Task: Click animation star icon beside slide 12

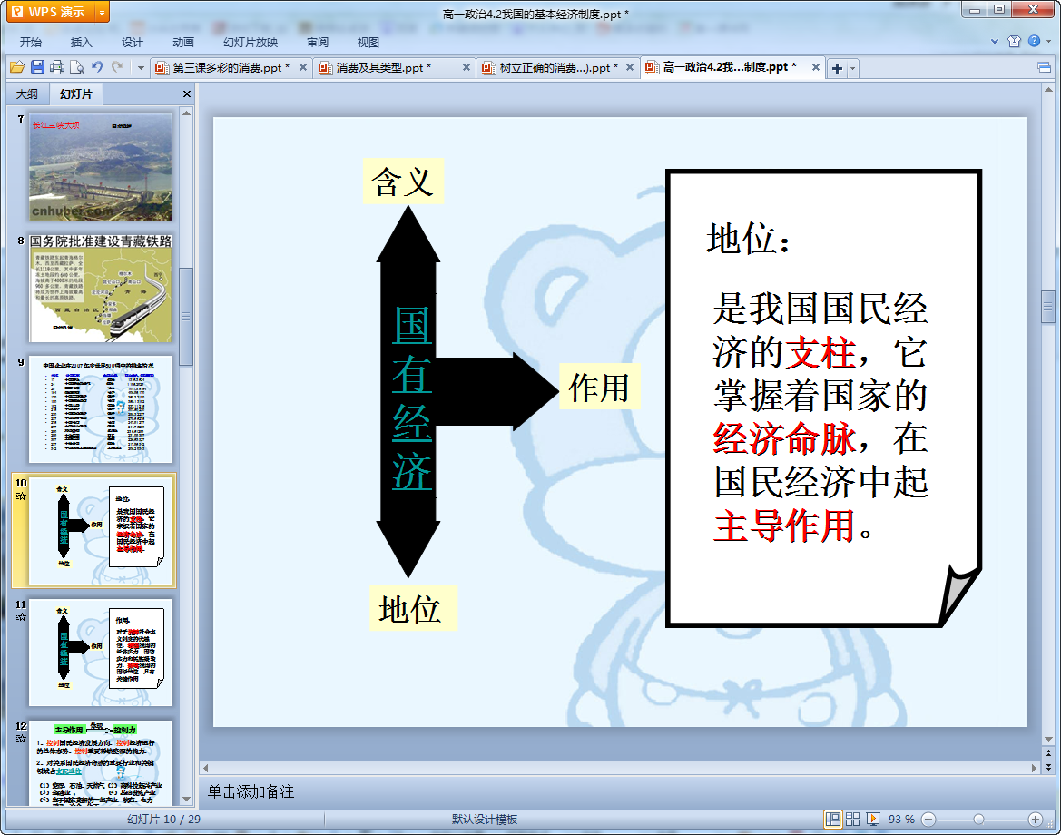Action: 21,738
